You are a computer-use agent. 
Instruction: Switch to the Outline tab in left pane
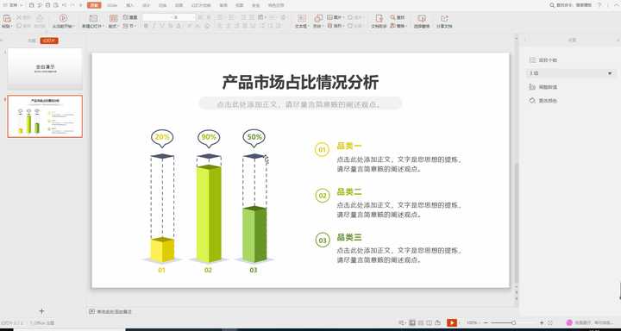click(32, 41)
